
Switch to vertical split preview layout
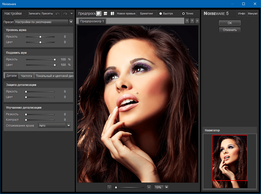112,13
